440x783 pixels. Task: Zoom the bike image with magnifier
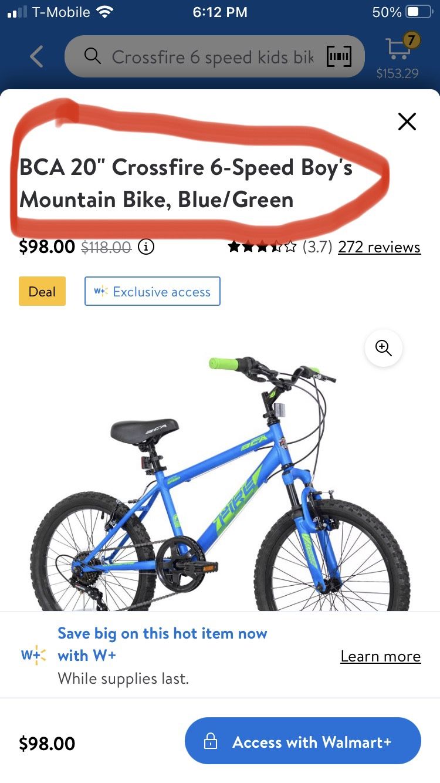[383, 348]
